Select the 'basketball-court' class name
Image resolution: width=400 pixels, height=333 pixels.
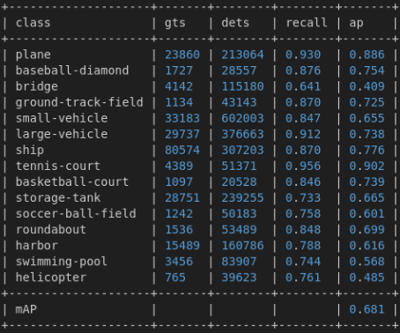click(x=72, y=181)
